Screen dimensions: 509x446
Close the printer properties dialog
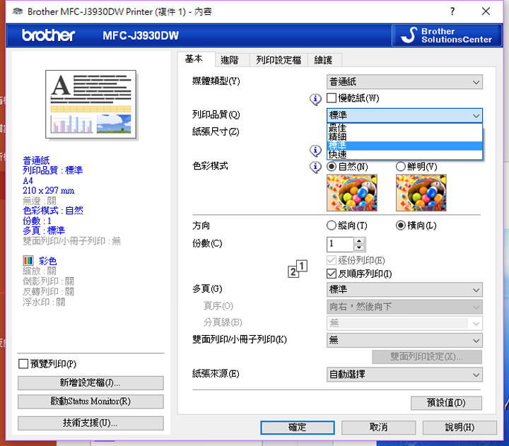[x=486, y=11]
